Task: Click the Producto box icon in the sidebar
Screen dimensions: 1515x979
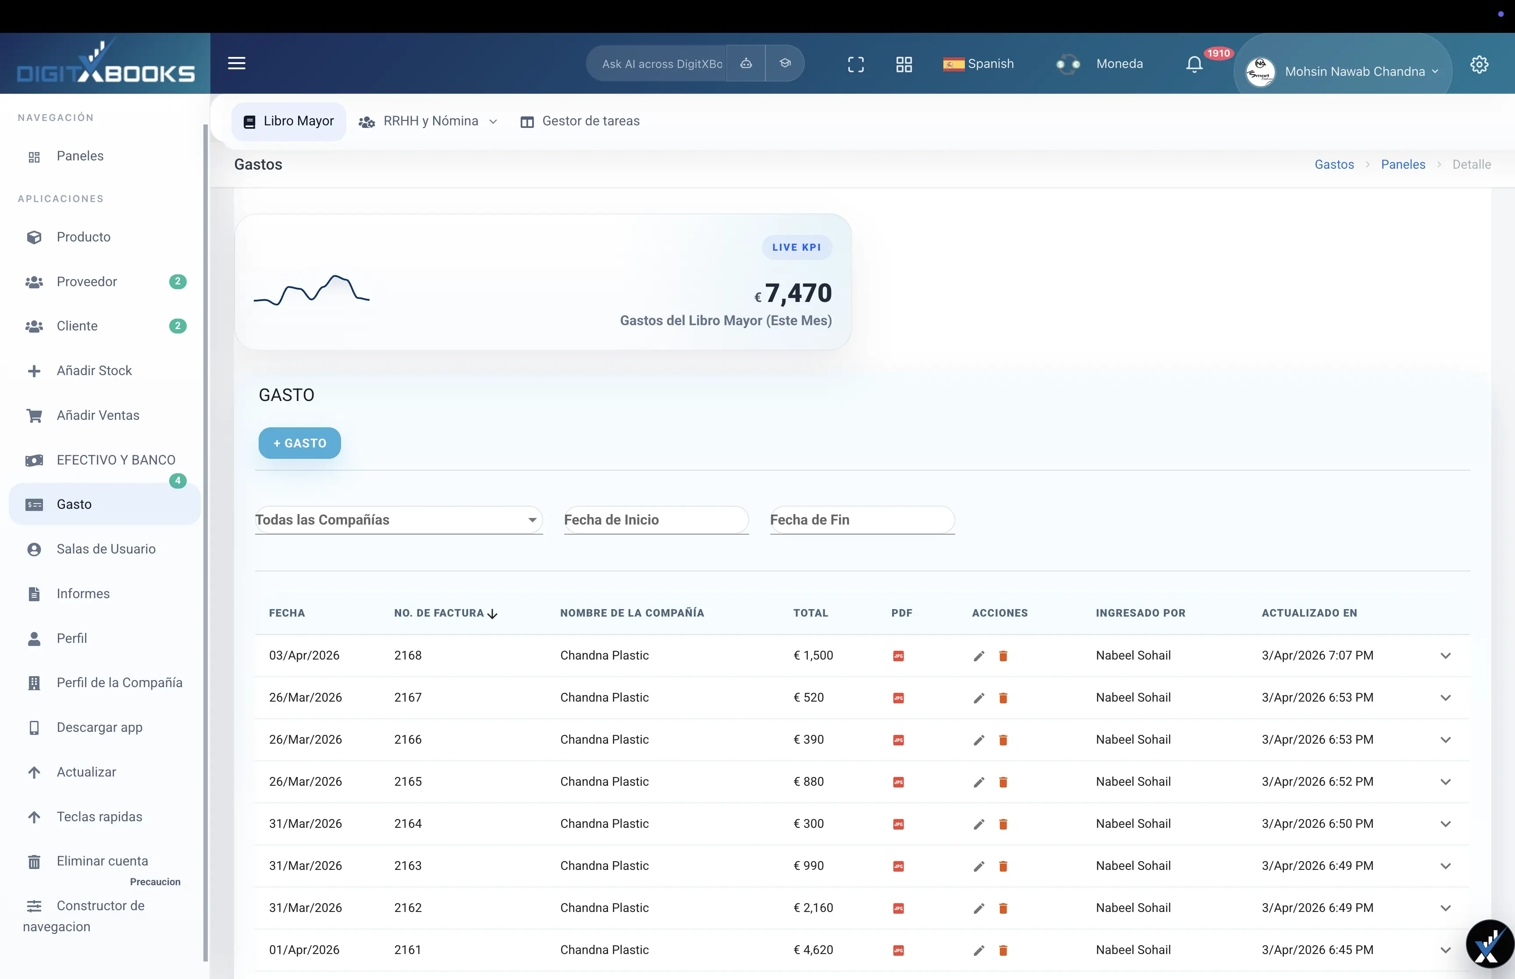Action: (34, 237)
